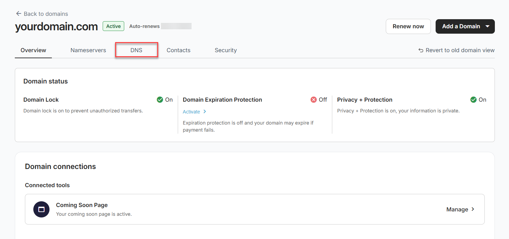Click 'Domain lock is on to prevent' description

83,111
